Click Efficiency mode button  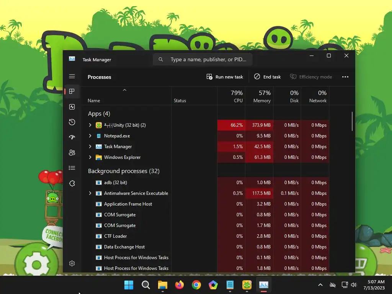311,77
